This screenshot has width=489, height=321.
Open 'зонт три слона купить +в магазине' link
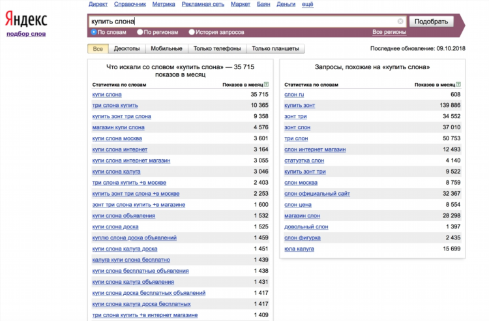pos(139,205)
